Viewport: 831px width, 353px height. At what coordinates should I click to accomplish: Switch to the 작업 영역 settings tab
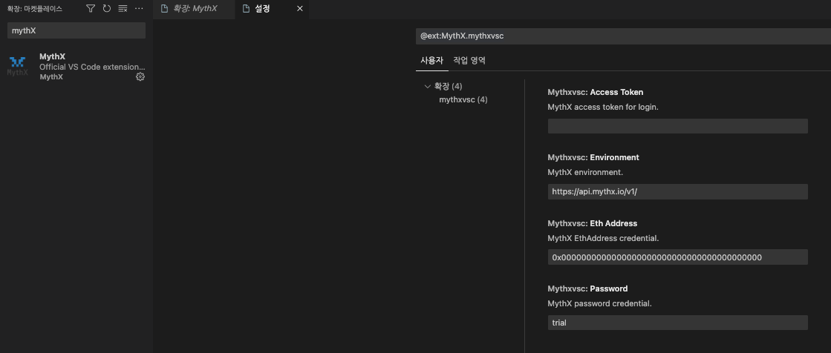469,60
